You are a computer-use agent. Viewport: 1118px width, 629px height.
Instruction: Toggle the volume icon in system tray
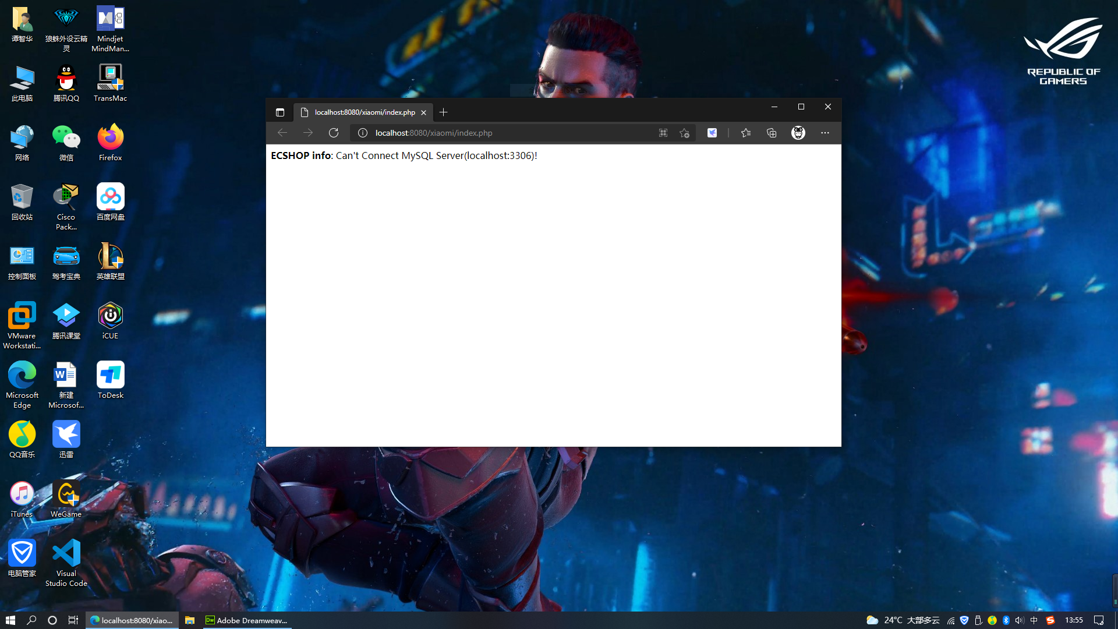[x=1020, y=620]
